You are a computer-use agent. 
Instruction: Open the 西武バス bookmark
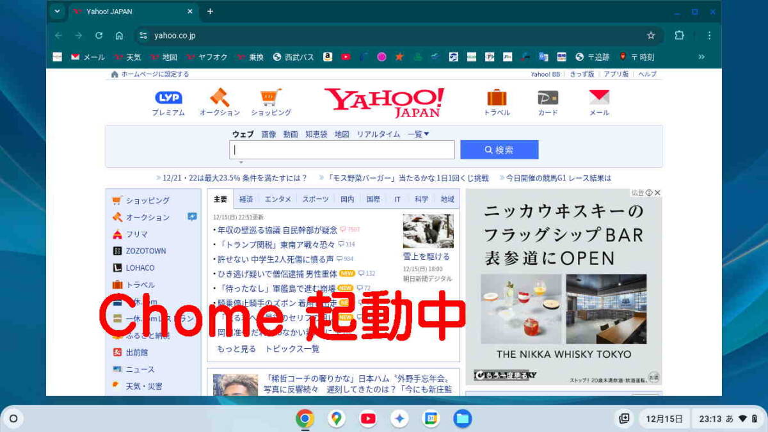point(294,57)
